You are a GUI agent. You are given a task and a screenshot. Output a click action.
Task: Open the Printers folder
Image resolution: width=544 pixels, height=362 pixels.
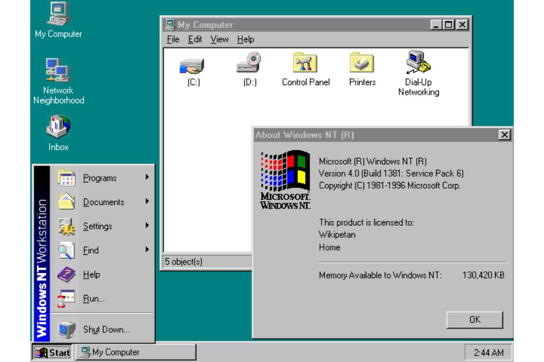pos(361,66)
